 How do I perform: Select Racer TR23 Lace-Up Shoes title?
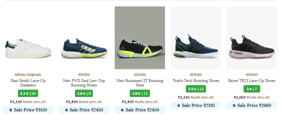point(252,81)
